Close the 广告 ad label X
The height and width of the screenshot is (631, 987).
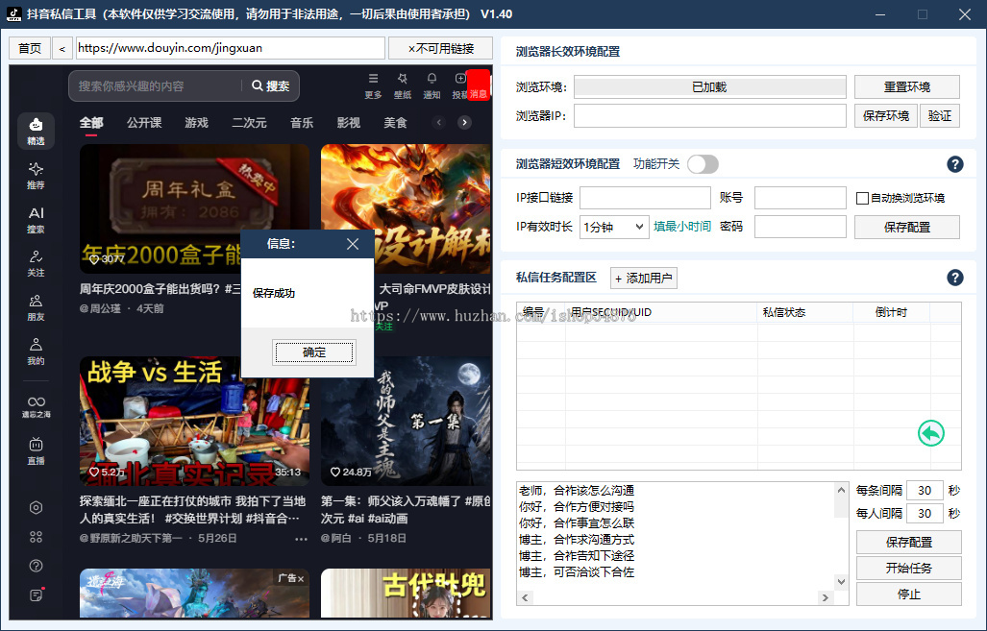pos(301,578)
